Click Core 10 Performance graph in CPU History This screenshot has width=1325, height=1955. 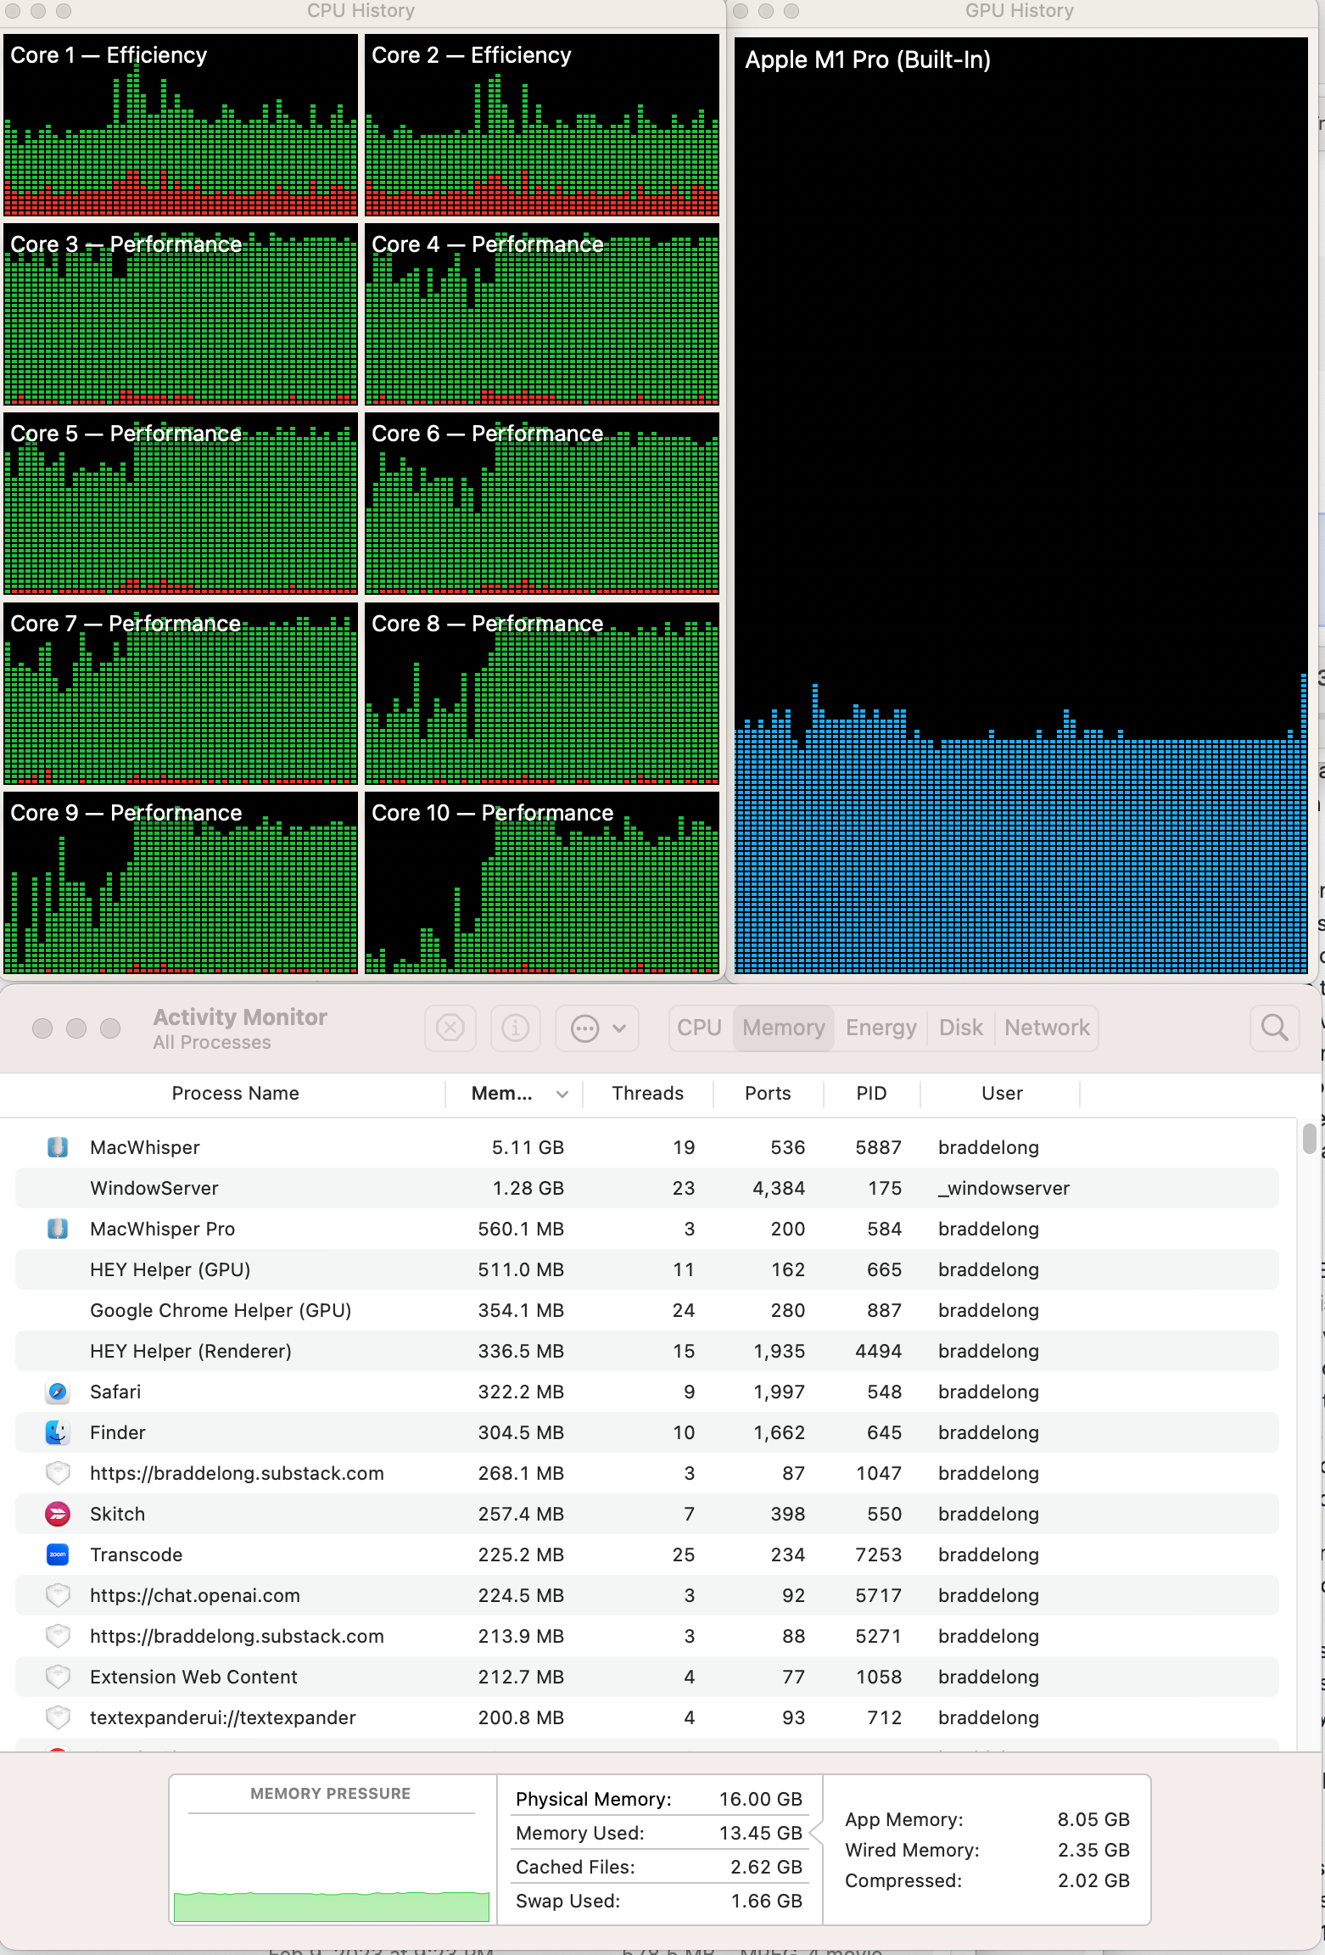[x=542, y=882]
